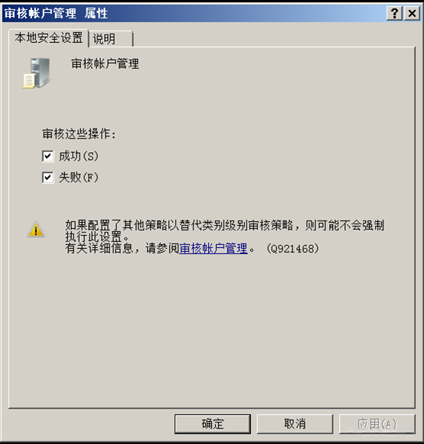Switch to the 说明 tab
The width and height of the screenshot is (424, 444).
point(111,39)
